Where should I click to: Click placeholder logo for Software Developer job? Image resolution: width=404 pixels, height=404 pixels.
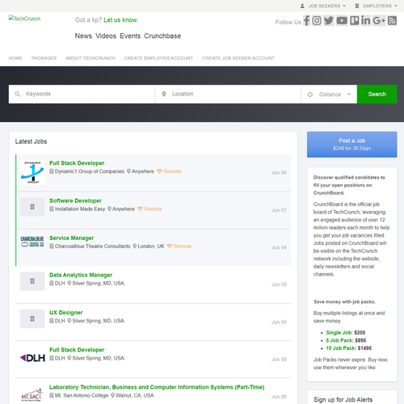(x=32, y=207)
